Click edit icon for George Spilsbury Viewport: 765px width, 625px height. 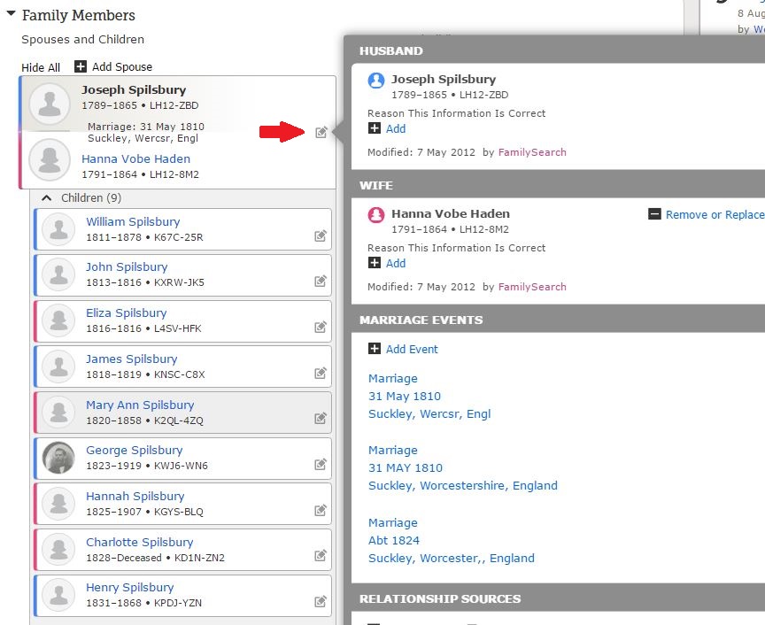(321, 465)
